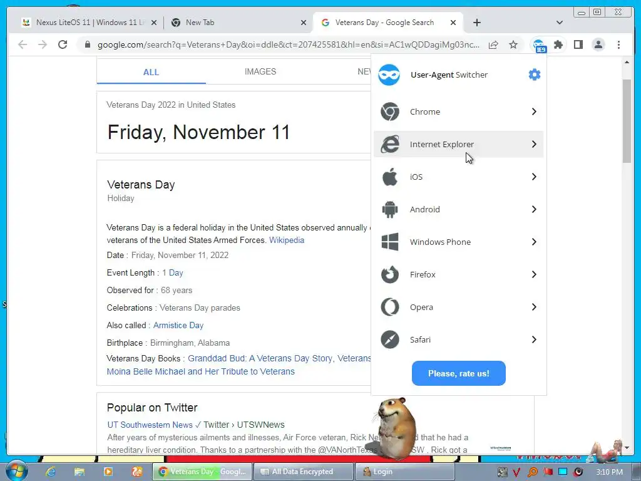Click the address bar URL

288,44
